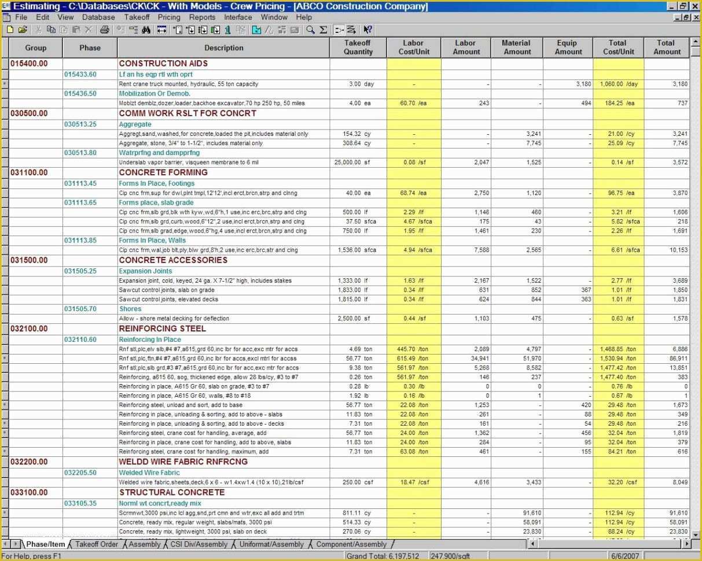Open the View menu

tap(65, 17)
